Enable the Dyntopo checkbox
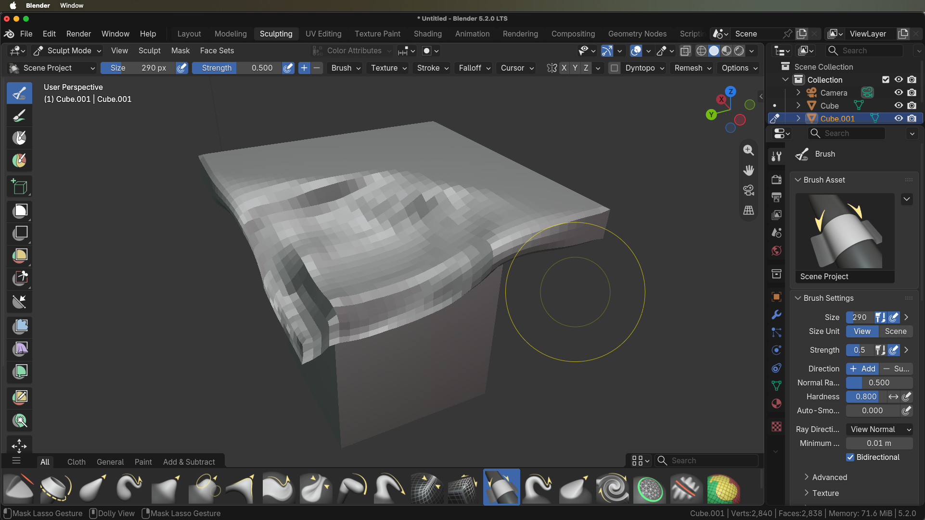This screenshot has height=520, width=925. click(x=614, y=68)
